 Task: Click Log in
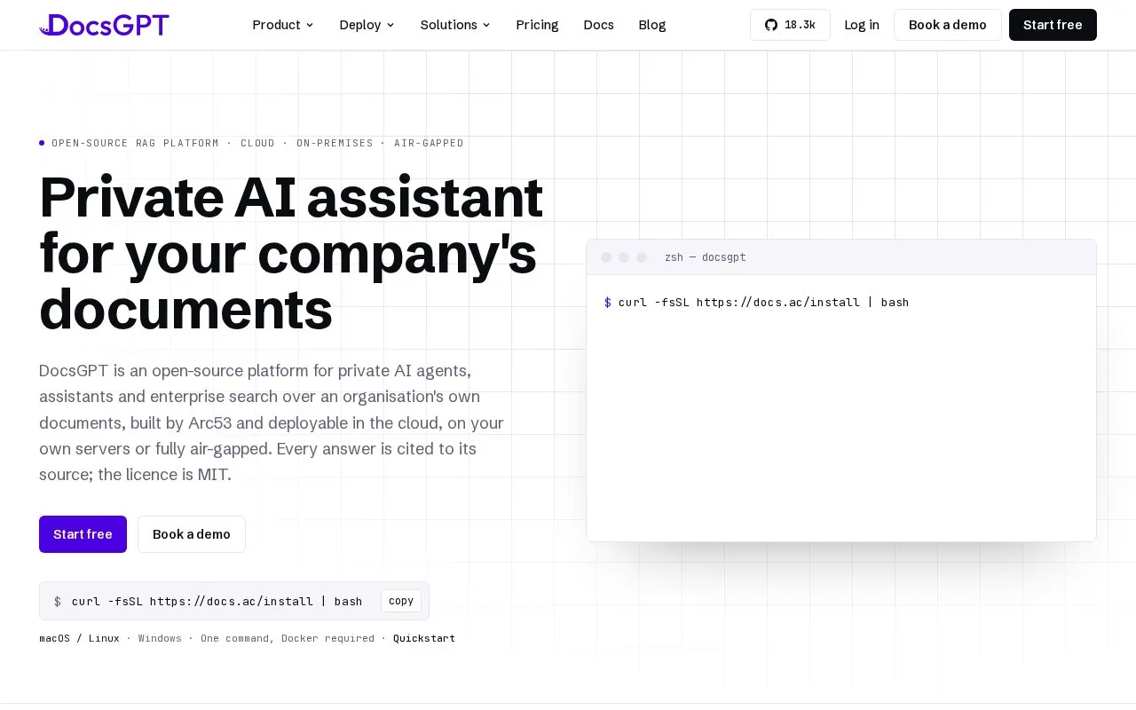[x=862, y=25]
